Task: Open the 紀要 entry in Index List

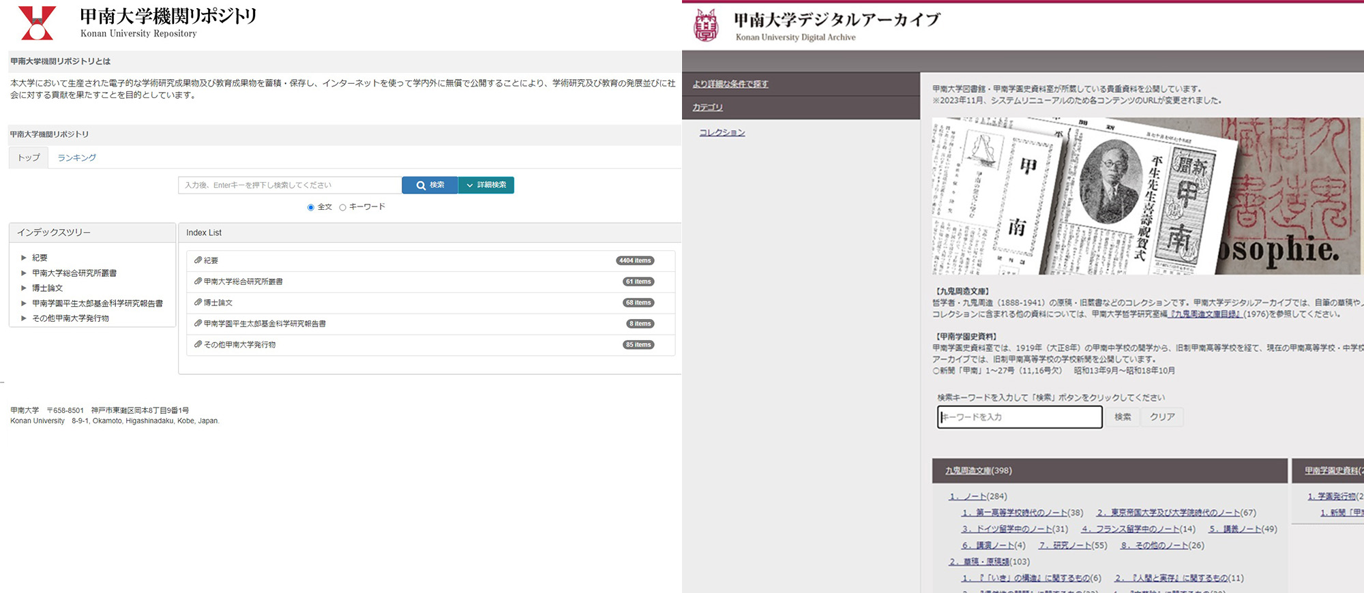Action: click(x=211, y=260)
